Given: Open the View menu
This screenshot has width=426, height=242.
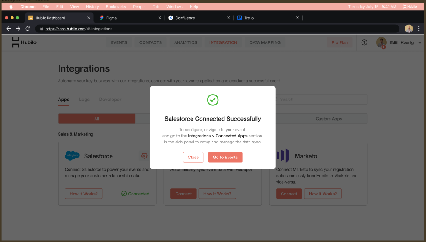Looking at the screenshot, I should (75, 7).
